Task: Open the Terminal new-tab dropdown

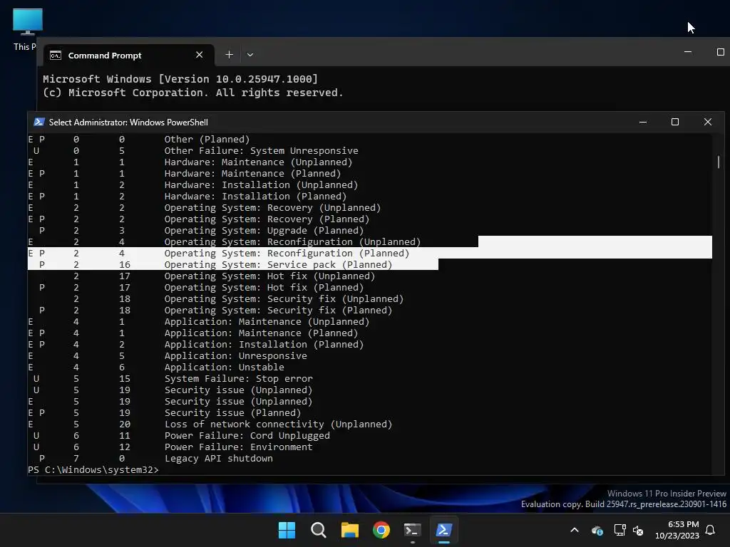Action: click(250, 55)
